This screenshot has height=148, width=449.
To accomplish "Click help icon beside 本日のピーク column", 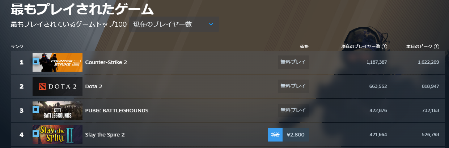I will coord(436,46).
